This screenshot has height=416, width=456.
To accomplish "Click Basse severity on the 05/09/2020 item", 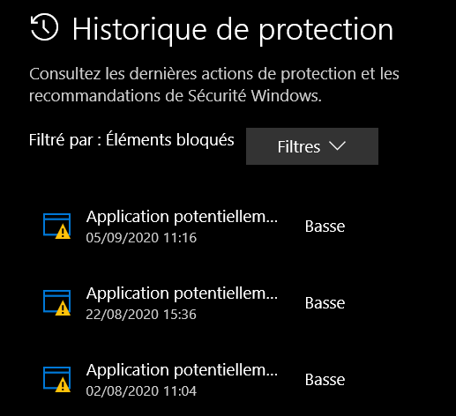I will click(x=325, y=227).
